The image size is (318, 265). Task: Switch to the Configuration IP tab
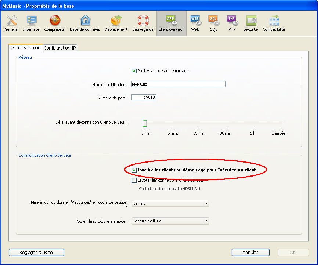[60, 48]
